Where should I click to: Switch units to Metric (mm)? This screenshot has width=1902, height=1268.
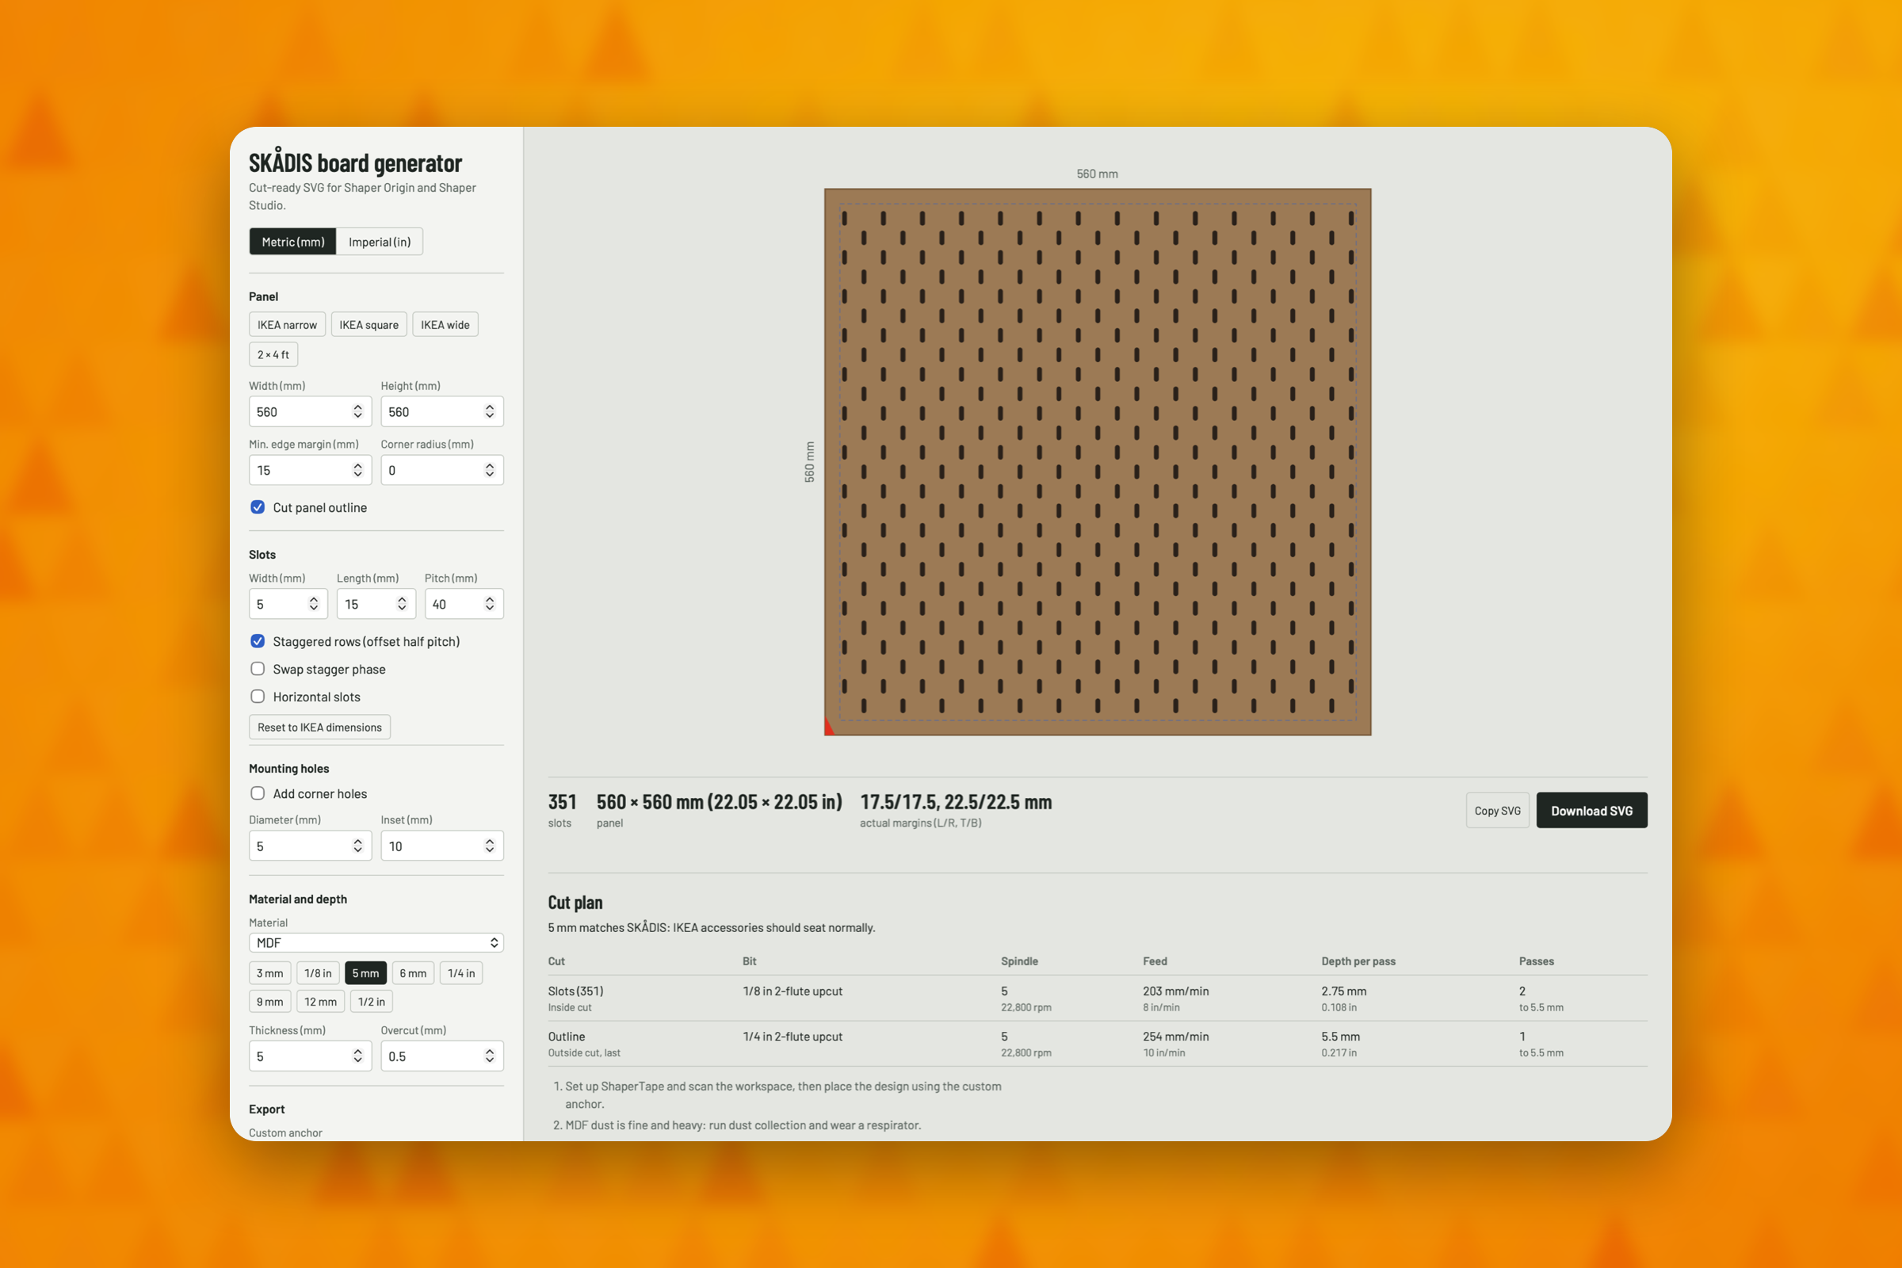tap(292, 242)
